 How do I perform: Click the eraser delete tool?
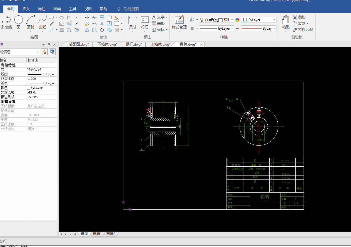[117, 17]
